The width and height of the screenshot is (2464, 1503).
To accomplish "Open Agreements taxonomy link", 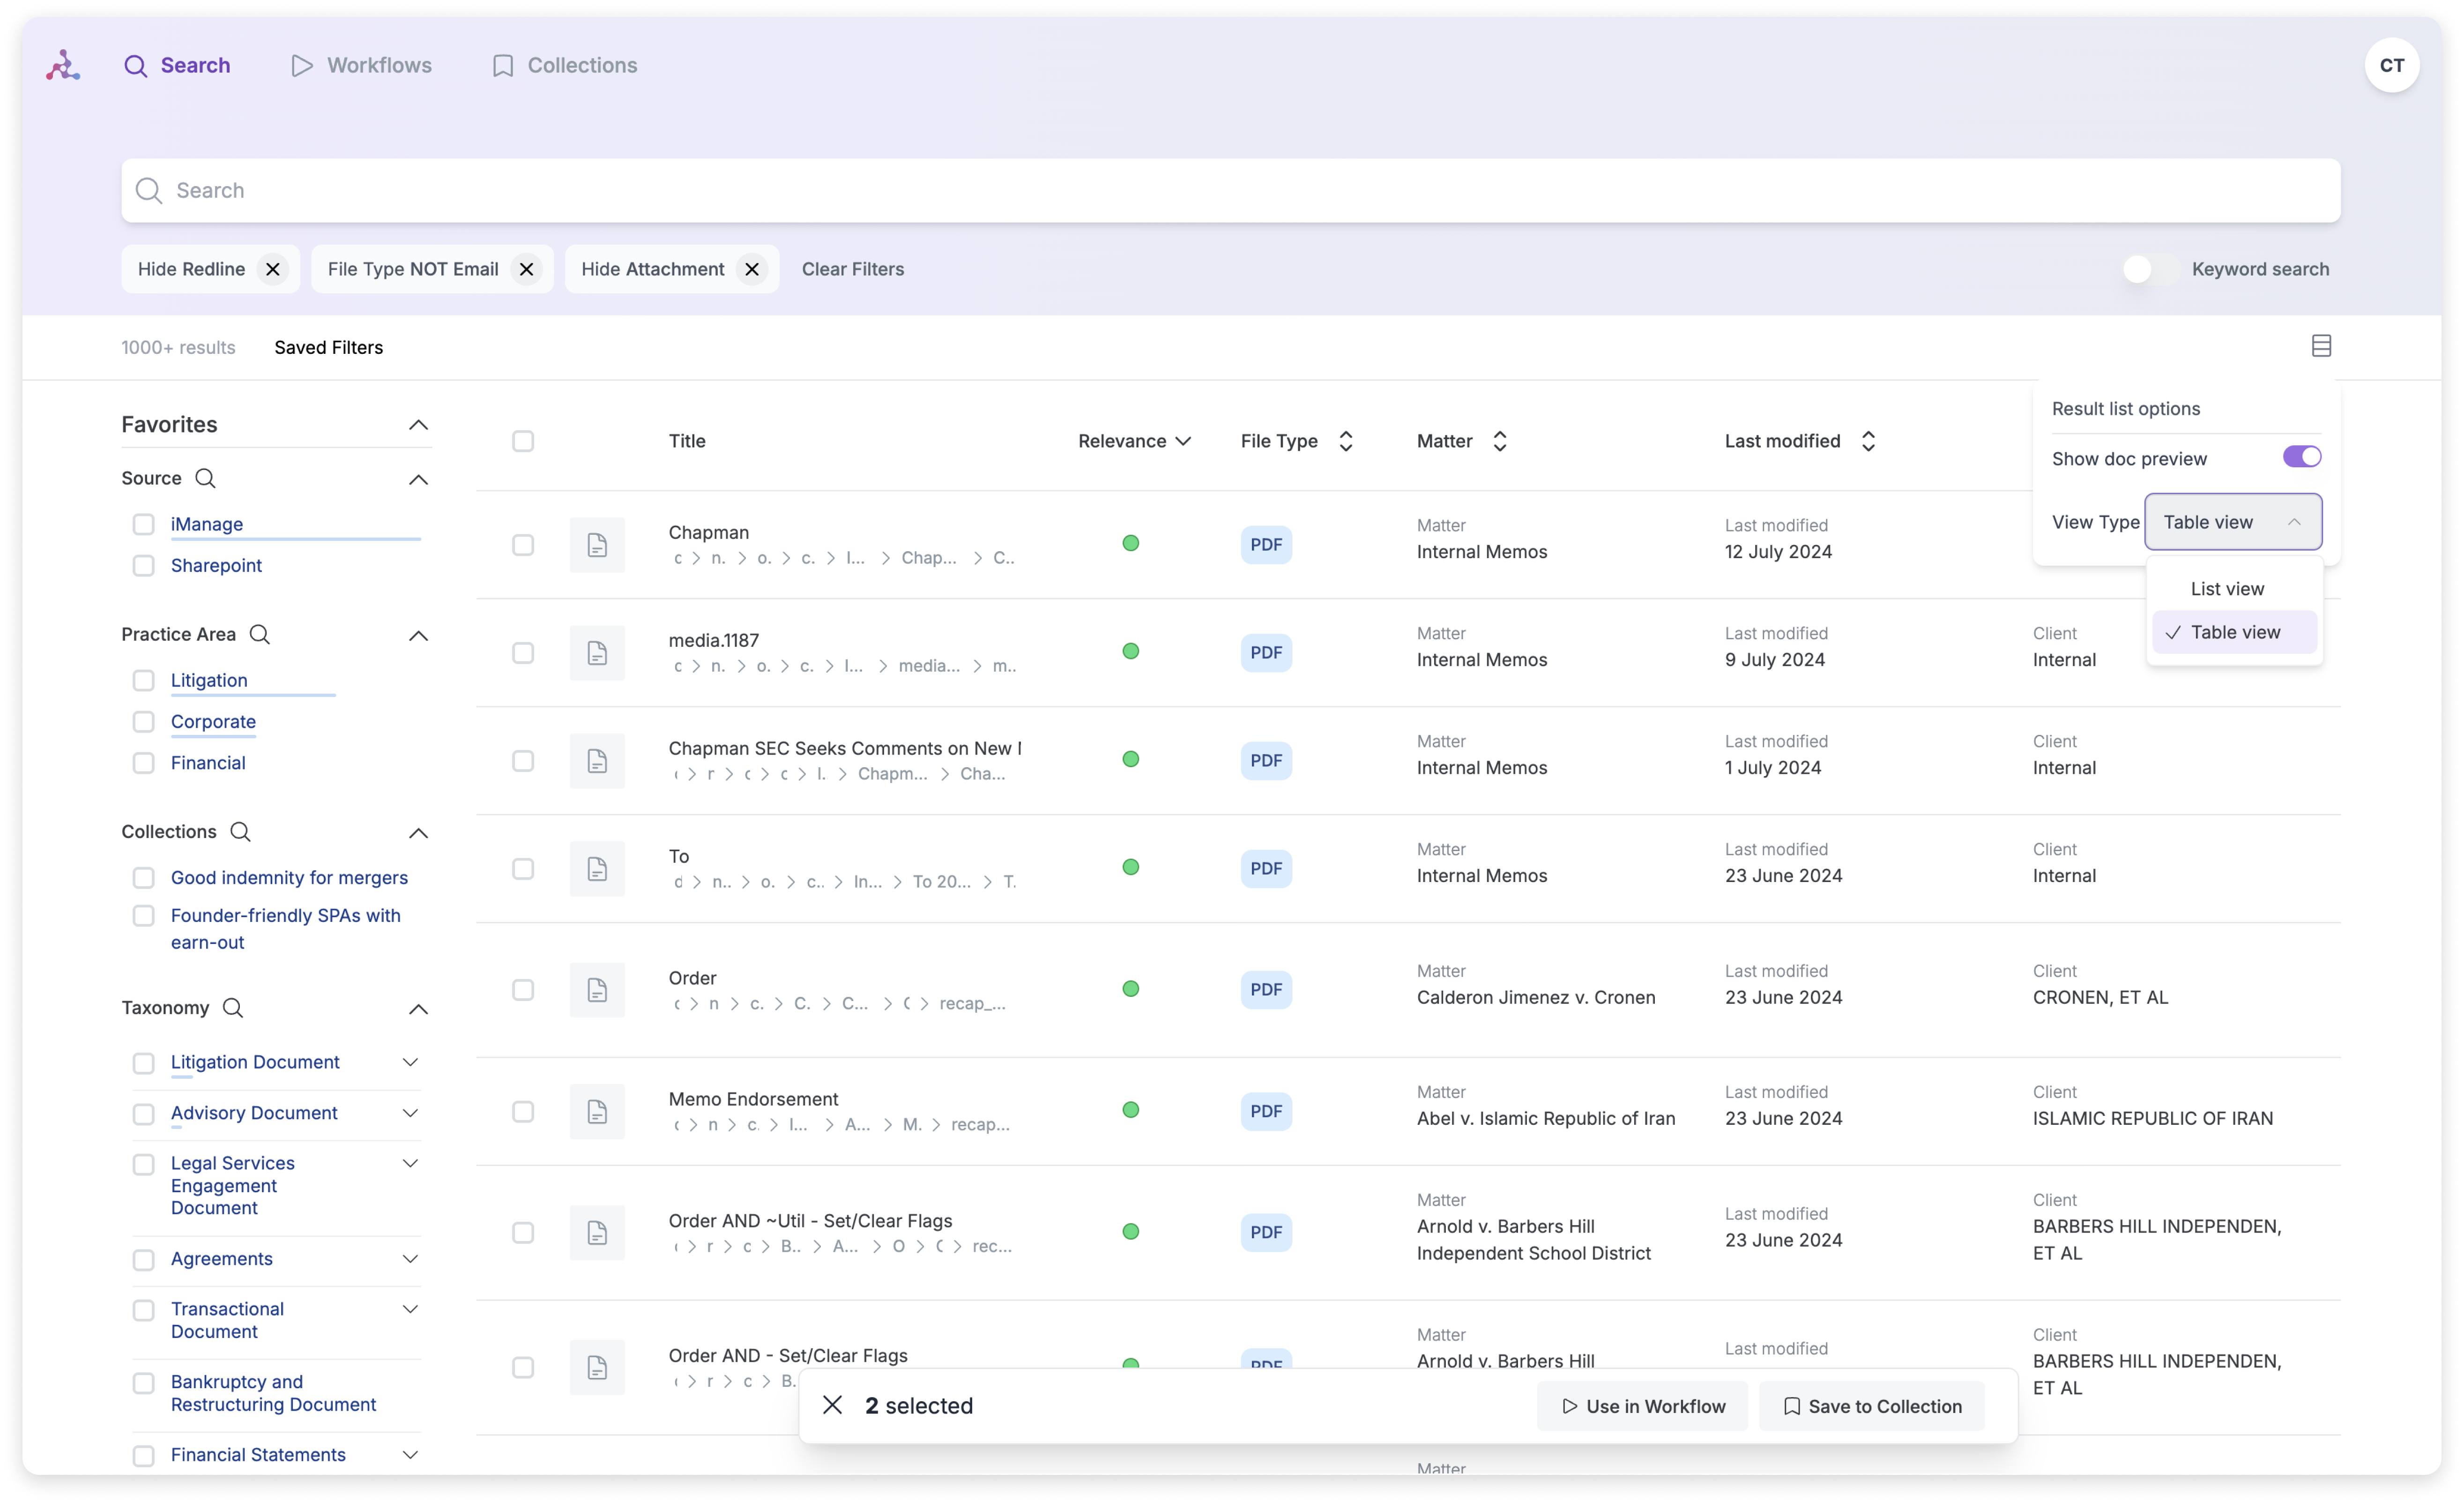I will 221,1259.
